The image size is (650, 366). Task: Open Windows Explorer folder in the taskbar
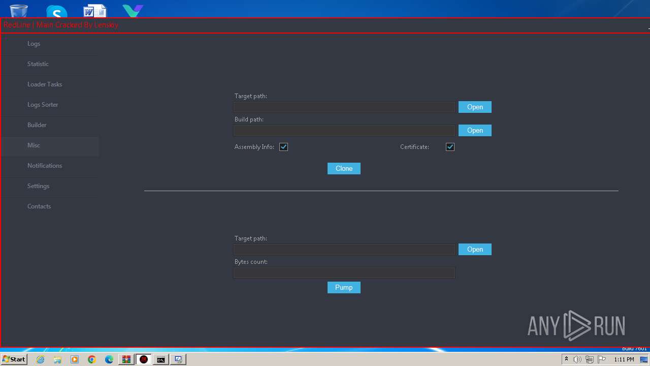tap(57, 359)
